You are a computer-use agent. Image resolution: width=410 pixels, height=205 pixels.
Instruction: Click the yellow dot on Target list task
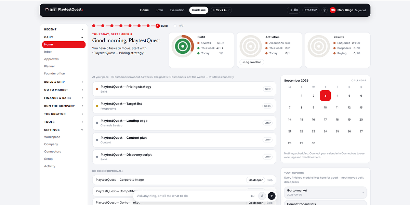(x=97, y=106)
